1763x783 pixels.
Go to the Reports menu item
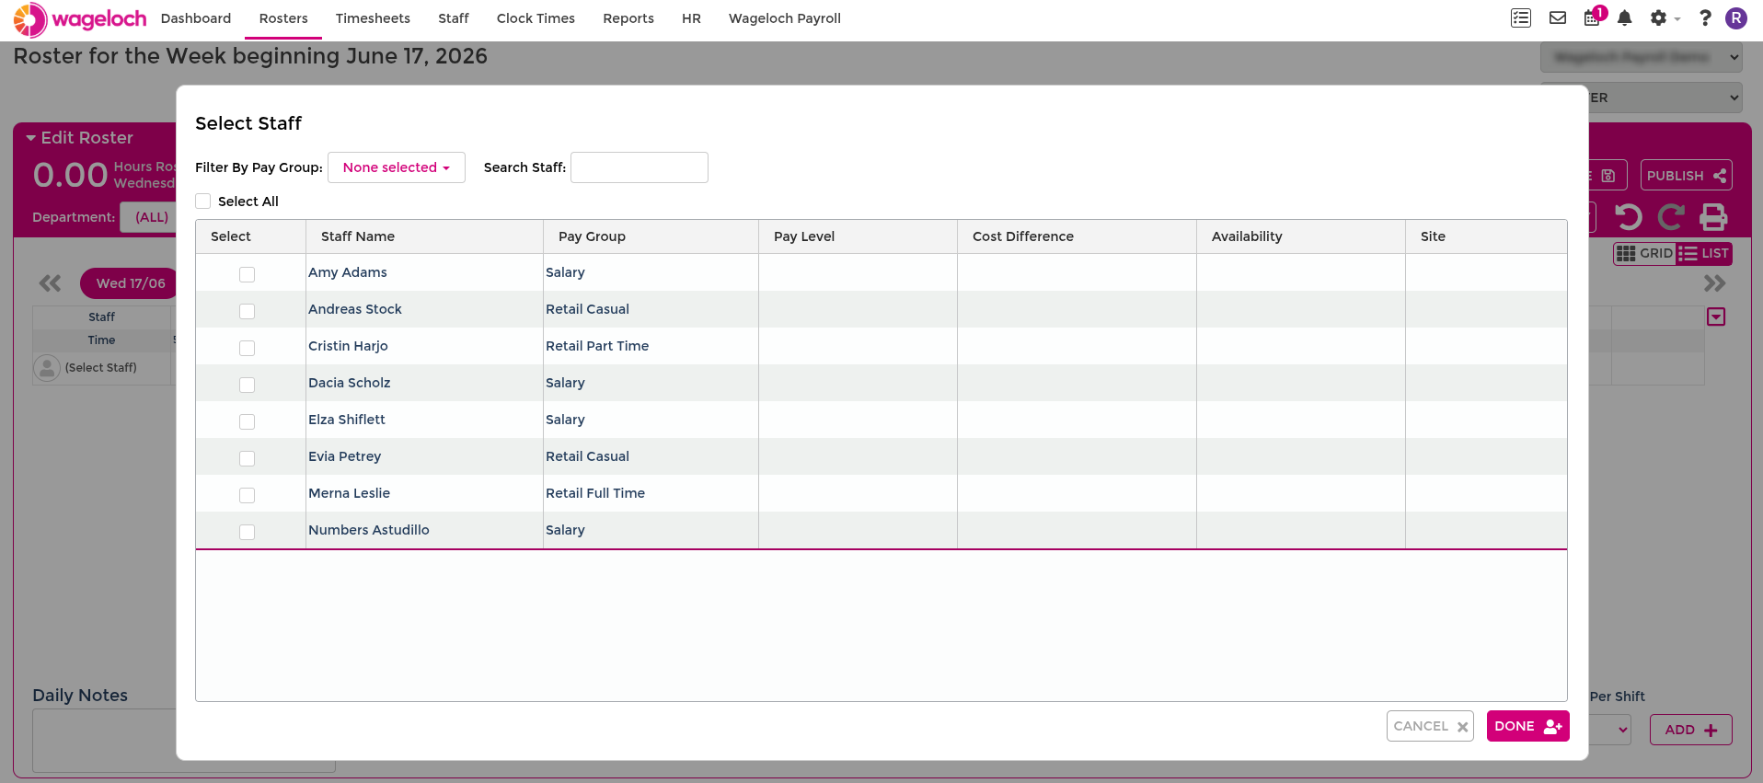pos(628,18)
